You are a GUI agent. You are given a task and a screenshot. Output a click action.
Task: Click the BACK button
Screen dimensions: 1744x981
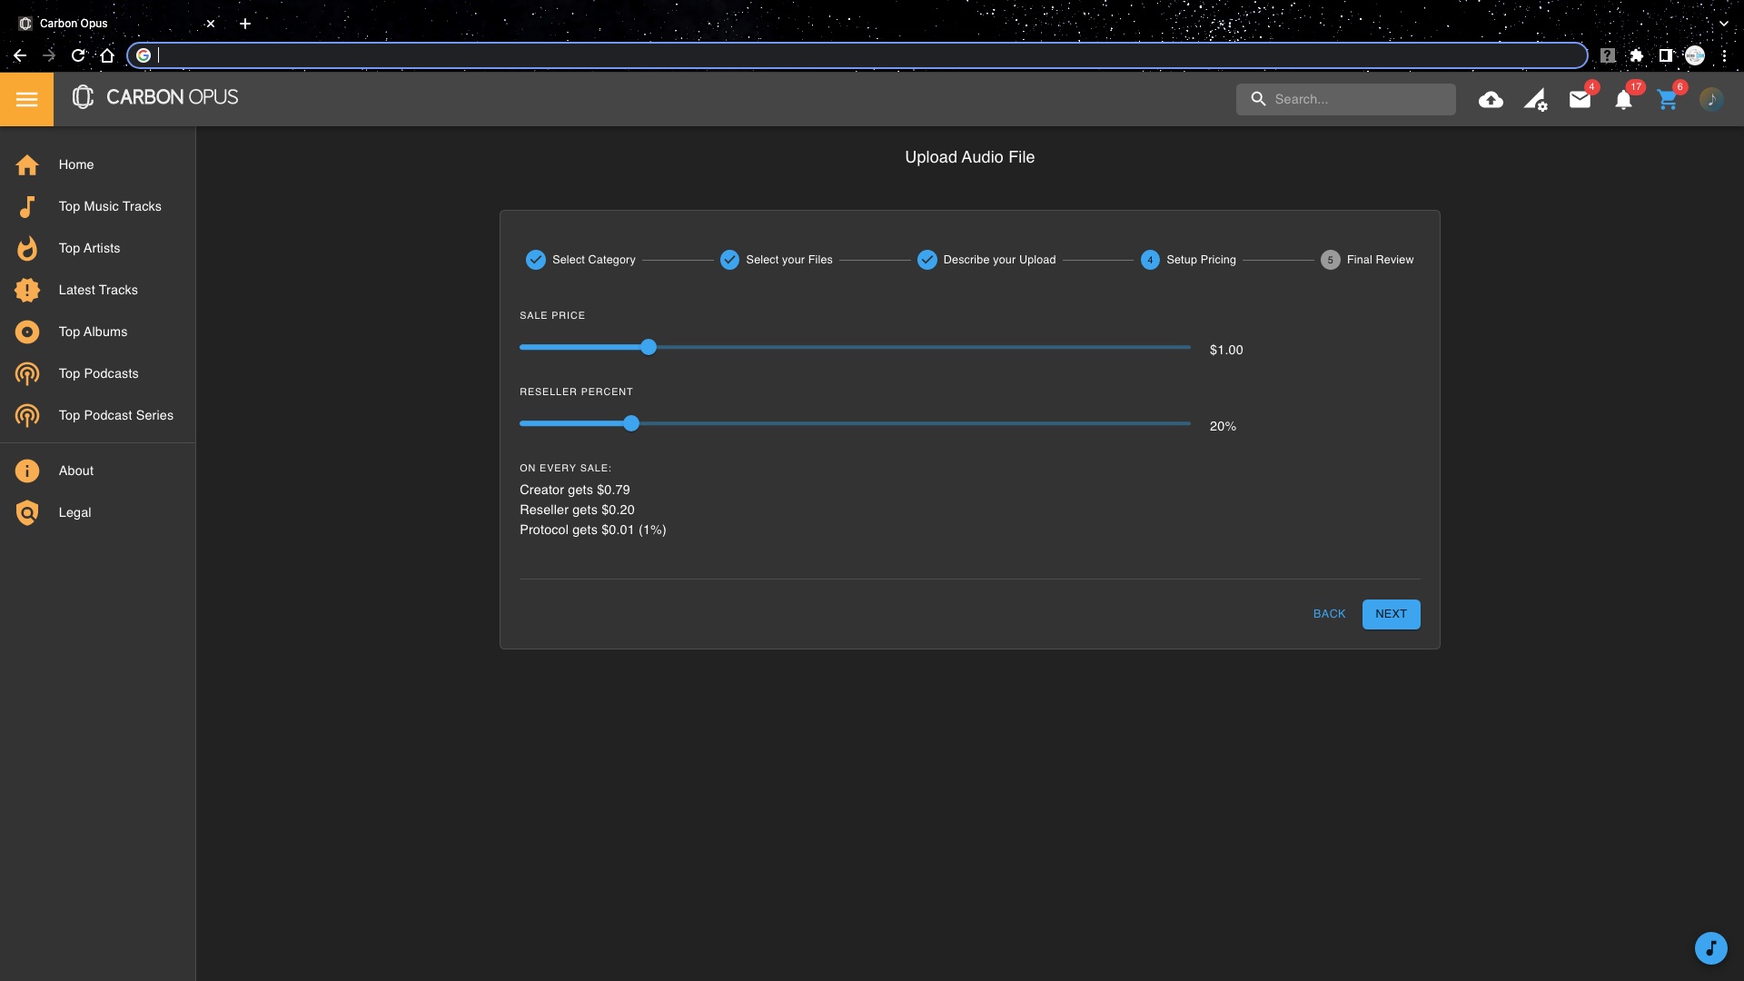pyautogui.click(x=1329, y=614)
